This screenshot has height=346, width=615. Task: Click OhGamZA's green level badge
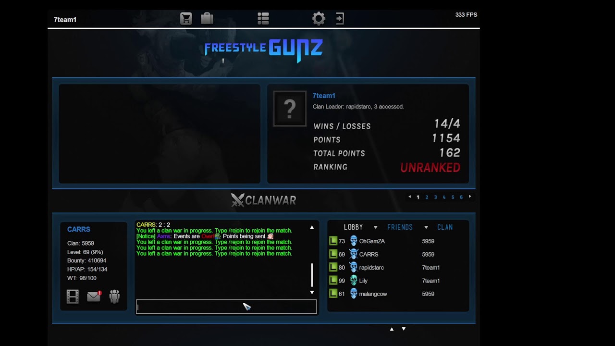click(333, 241)
